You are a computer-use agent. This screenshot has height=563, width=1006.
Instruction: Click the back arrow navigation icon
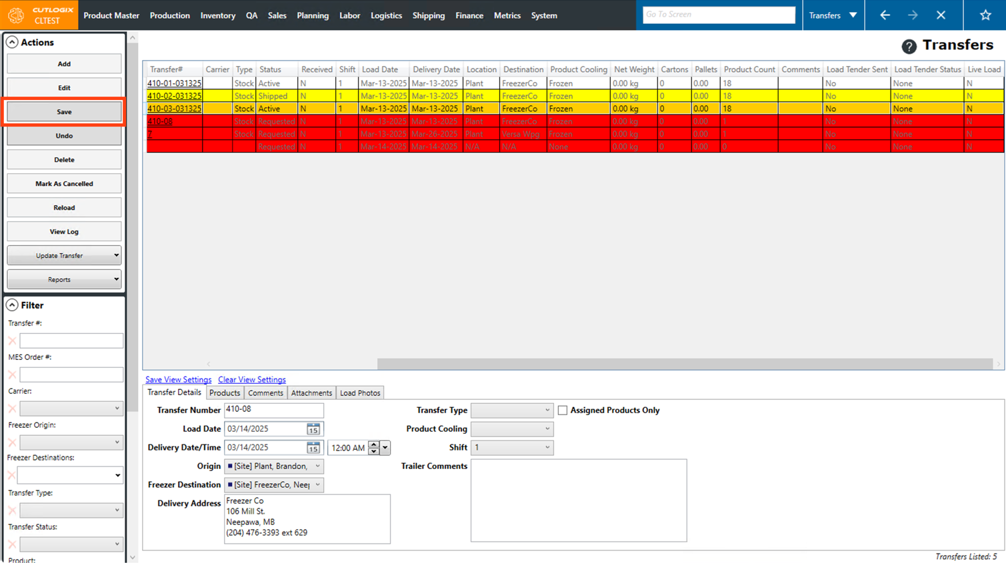(x=885, y=15)
